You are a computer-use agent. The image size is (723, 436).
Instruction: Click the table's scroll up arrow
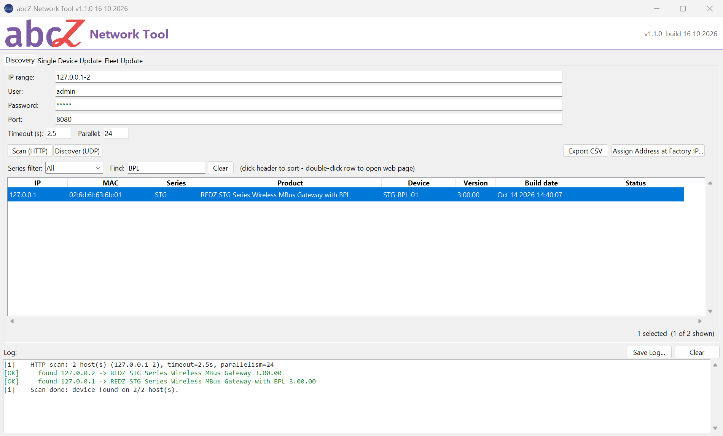(710, 183)
